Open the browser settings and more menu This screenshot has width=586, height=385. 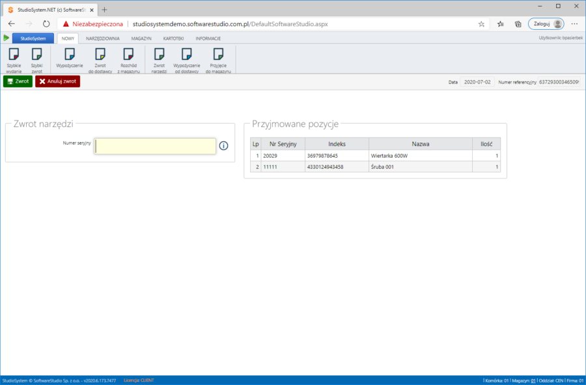pyautogui.click(x=574, y=24)
